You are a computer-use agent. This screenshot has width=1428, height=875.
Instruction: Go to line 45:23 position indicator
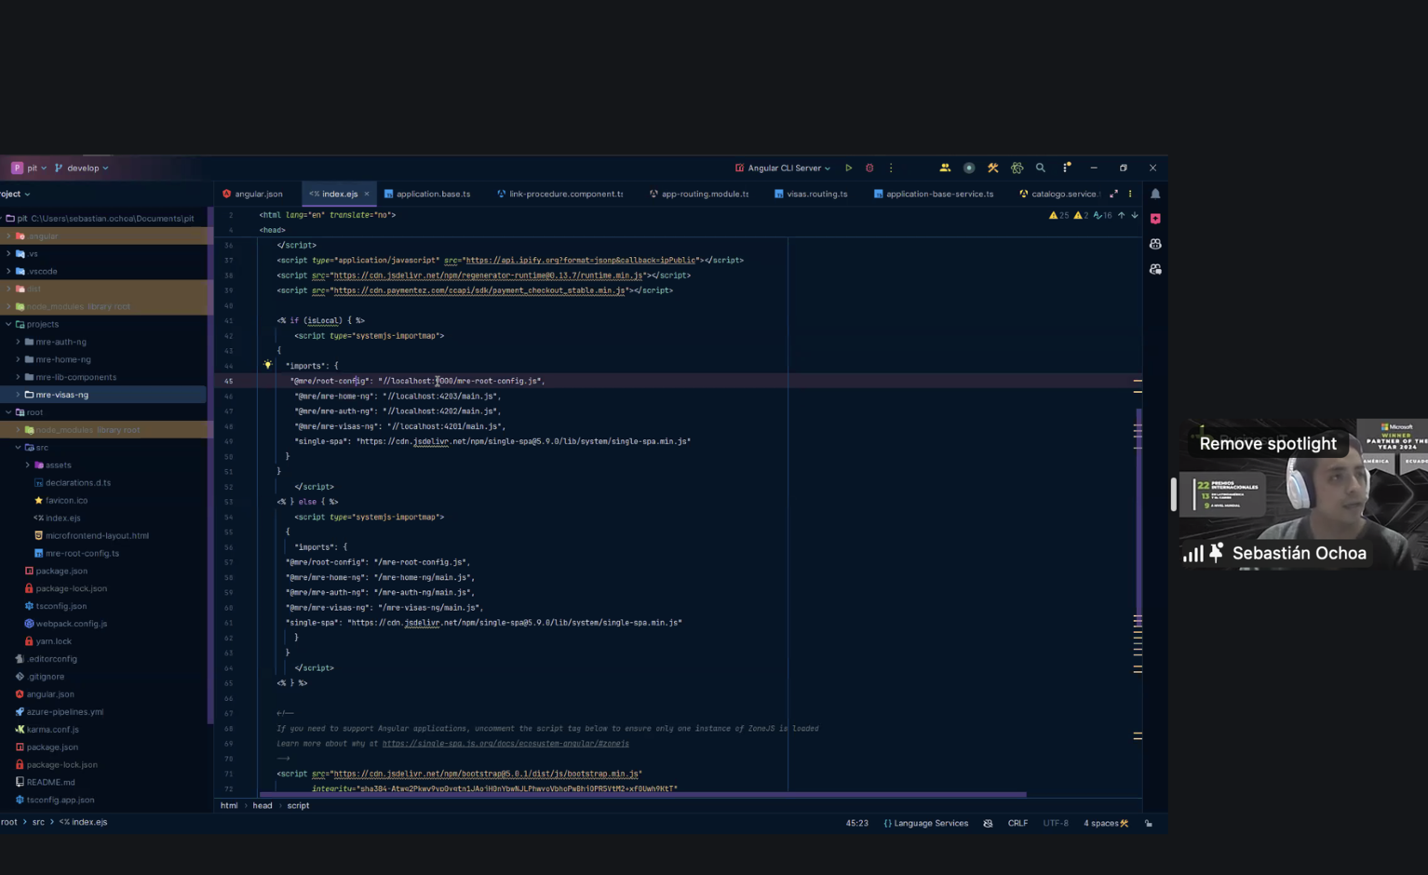[x=856, y=823]
